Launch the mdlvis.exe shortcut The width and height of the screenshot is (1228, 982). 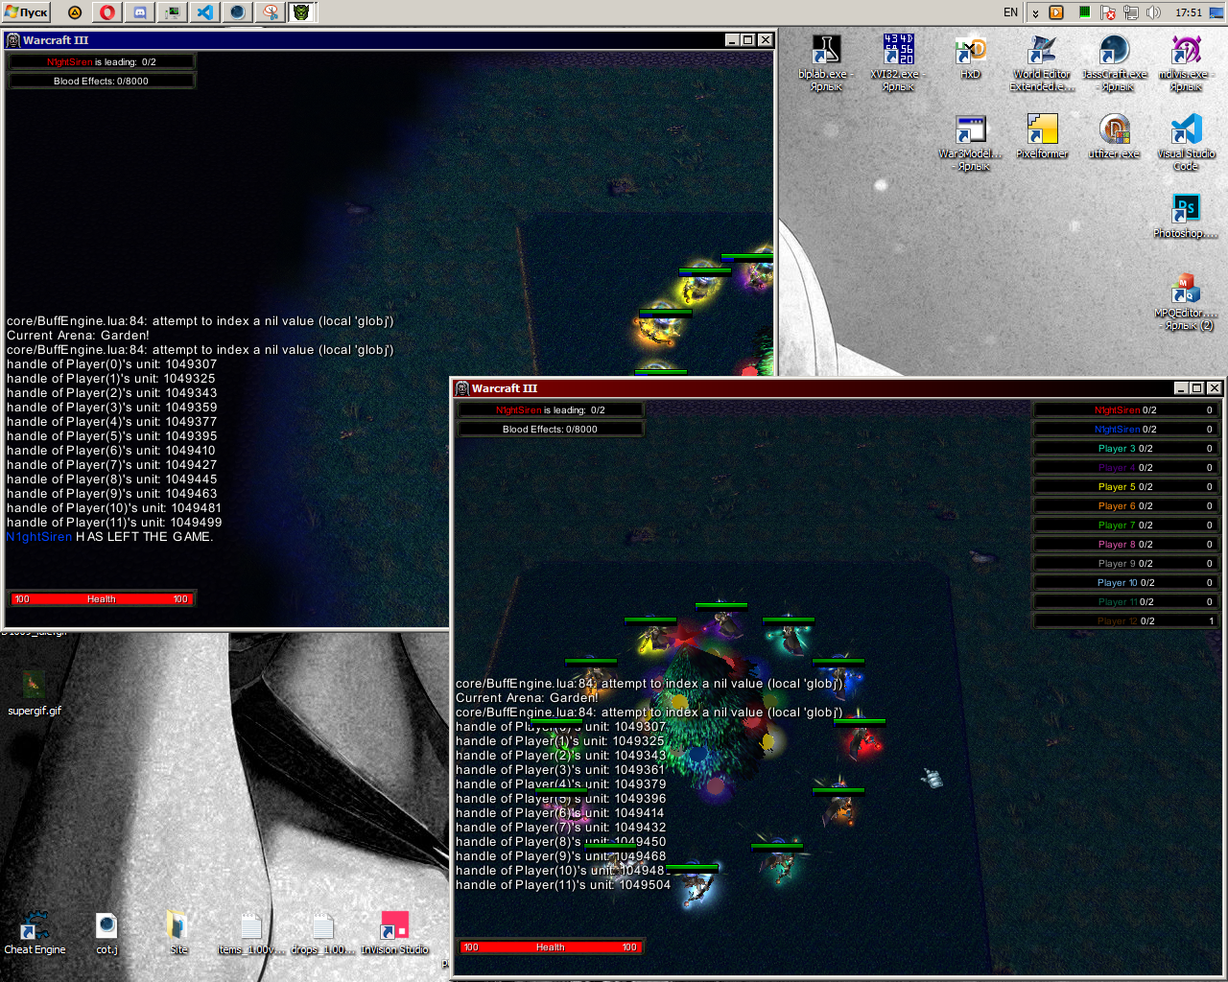[1187, 62]
